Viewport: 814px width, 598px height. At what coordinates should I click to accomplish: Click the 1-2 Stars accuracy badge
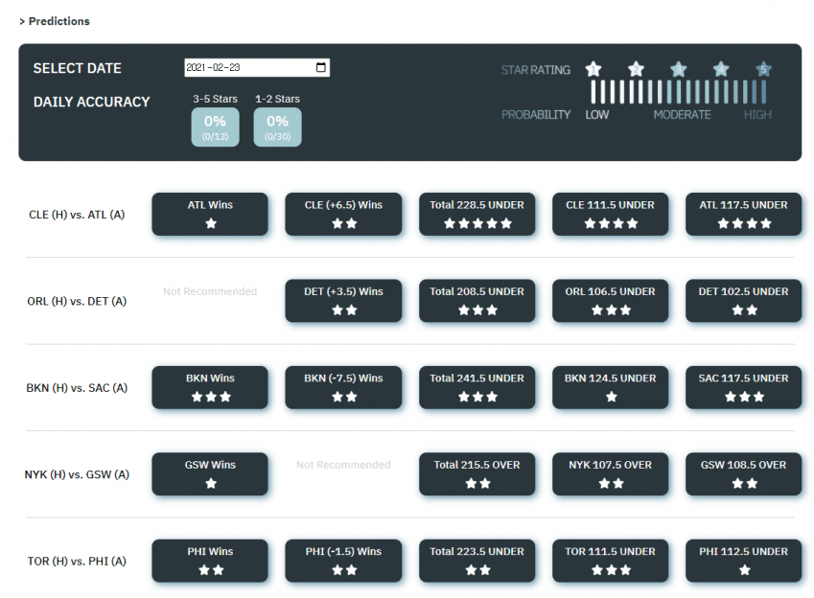pos(277,126)
